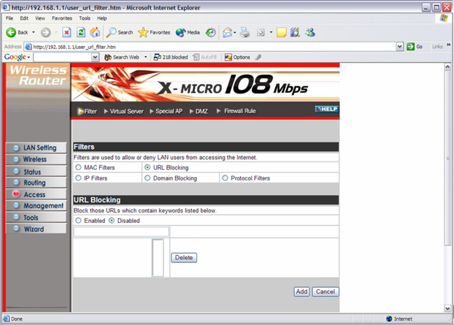Screen dimensions: 454x325
Task: Open Favorites star toolbar icon
Action: coord(143,33)
